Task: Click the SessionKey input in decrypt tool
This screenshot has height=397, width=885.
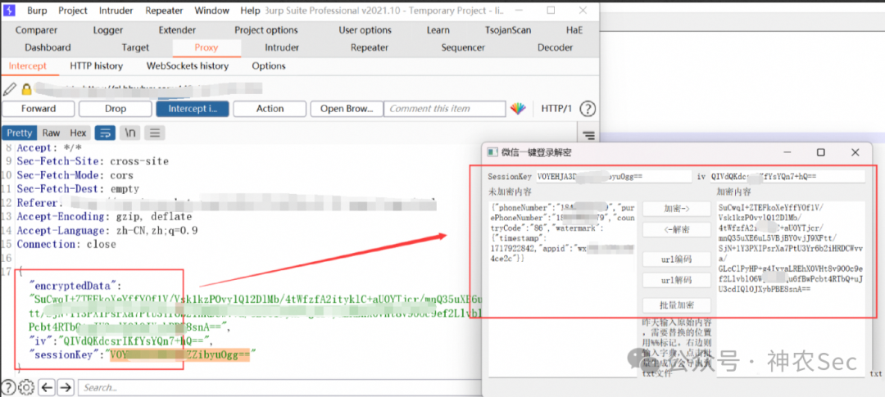Action: 614,177
